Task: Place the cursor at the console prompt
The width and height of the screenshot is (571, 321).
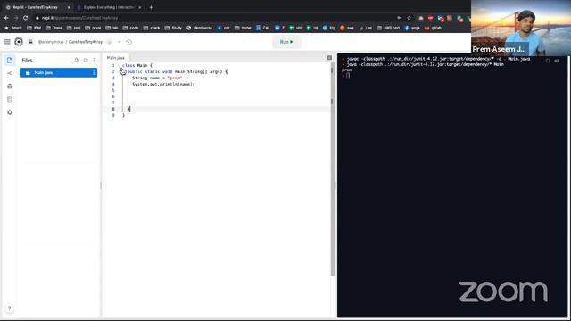Action: tap(348, 76)
